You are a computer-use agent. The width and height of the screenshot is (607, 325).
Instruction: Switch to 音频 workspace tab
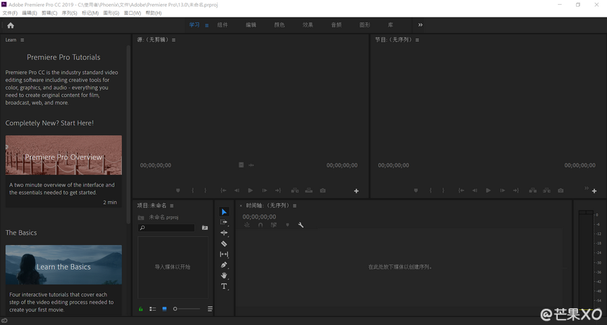[x=336, y=25]
